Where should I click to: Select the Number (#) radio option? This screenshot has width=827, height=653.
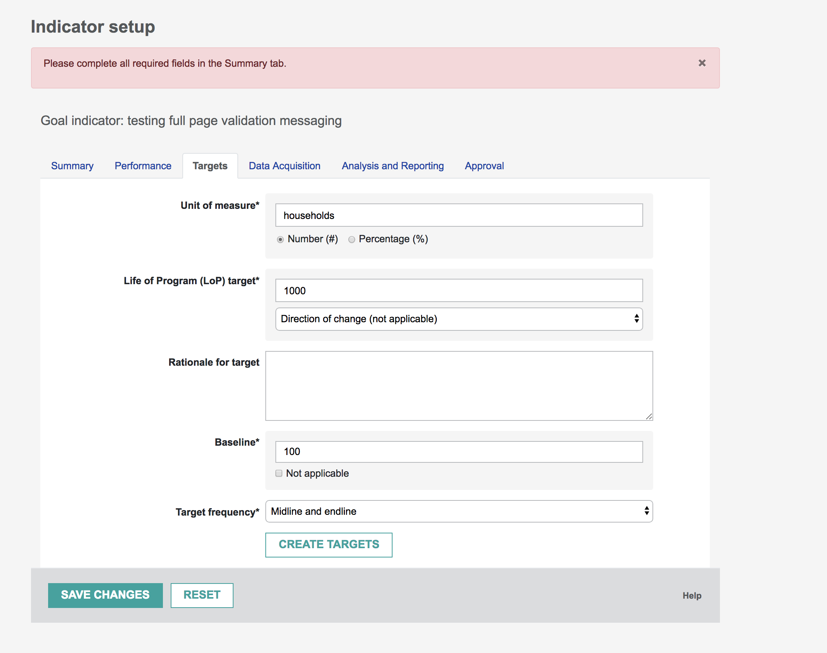point(280,240)
